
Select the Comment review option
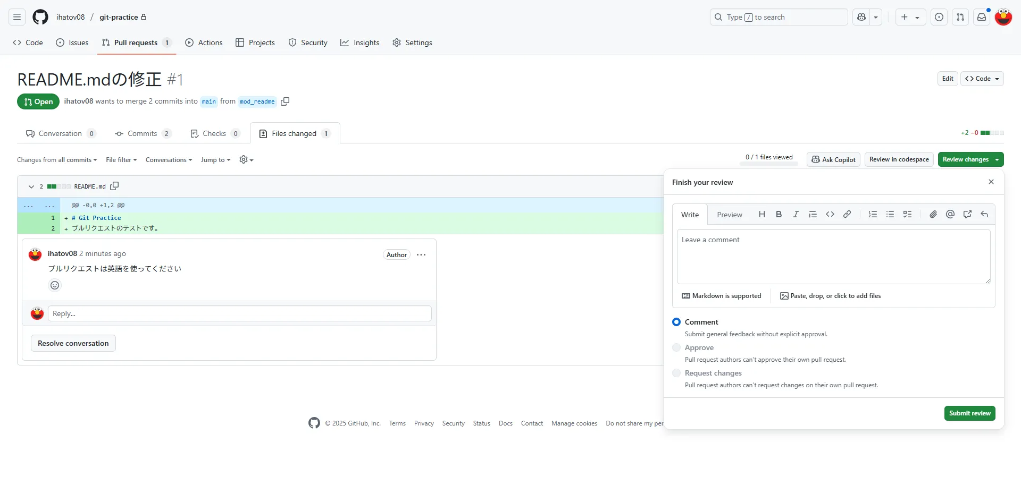click(x=676, y=322)
